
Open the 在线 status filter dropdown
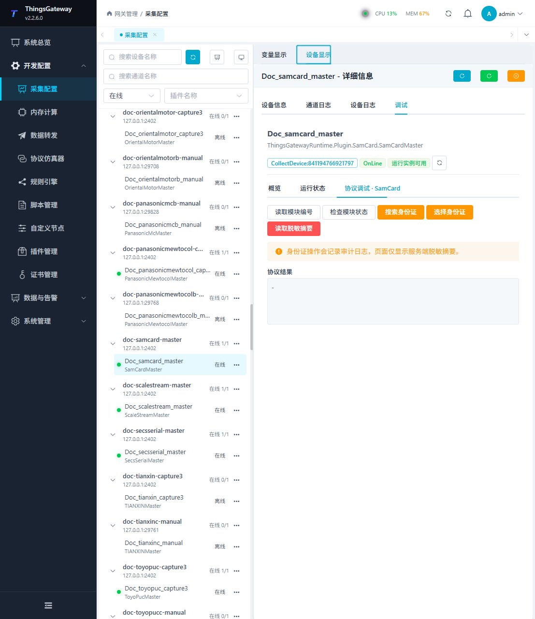(132, 96)
